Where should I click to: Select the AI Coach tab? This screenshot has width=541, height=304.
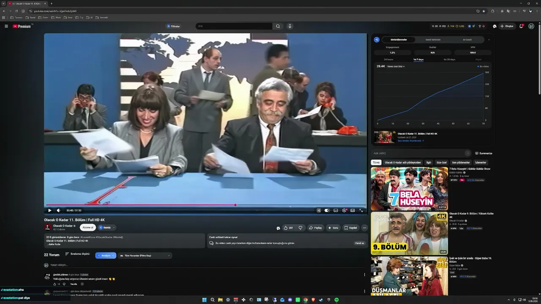pyautogui.click(x=467, y=40)
